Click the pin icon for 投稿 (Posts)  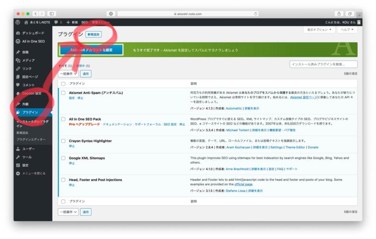pyautogui.click(x=18, y=52)
